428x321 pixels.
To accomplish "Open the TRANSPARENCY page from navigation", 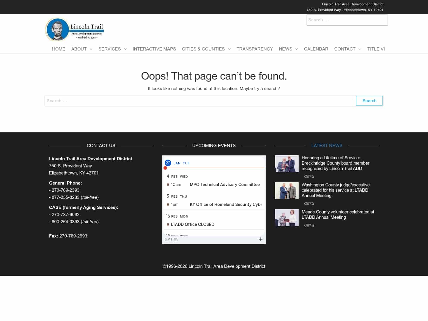I will pos(255,49).
